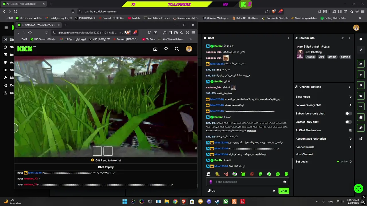Click the VOD window address bar

[x=87, y=33]
